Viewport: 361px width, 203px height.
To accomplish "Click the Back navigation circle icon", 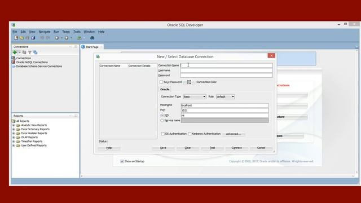I will coord(56,38).
